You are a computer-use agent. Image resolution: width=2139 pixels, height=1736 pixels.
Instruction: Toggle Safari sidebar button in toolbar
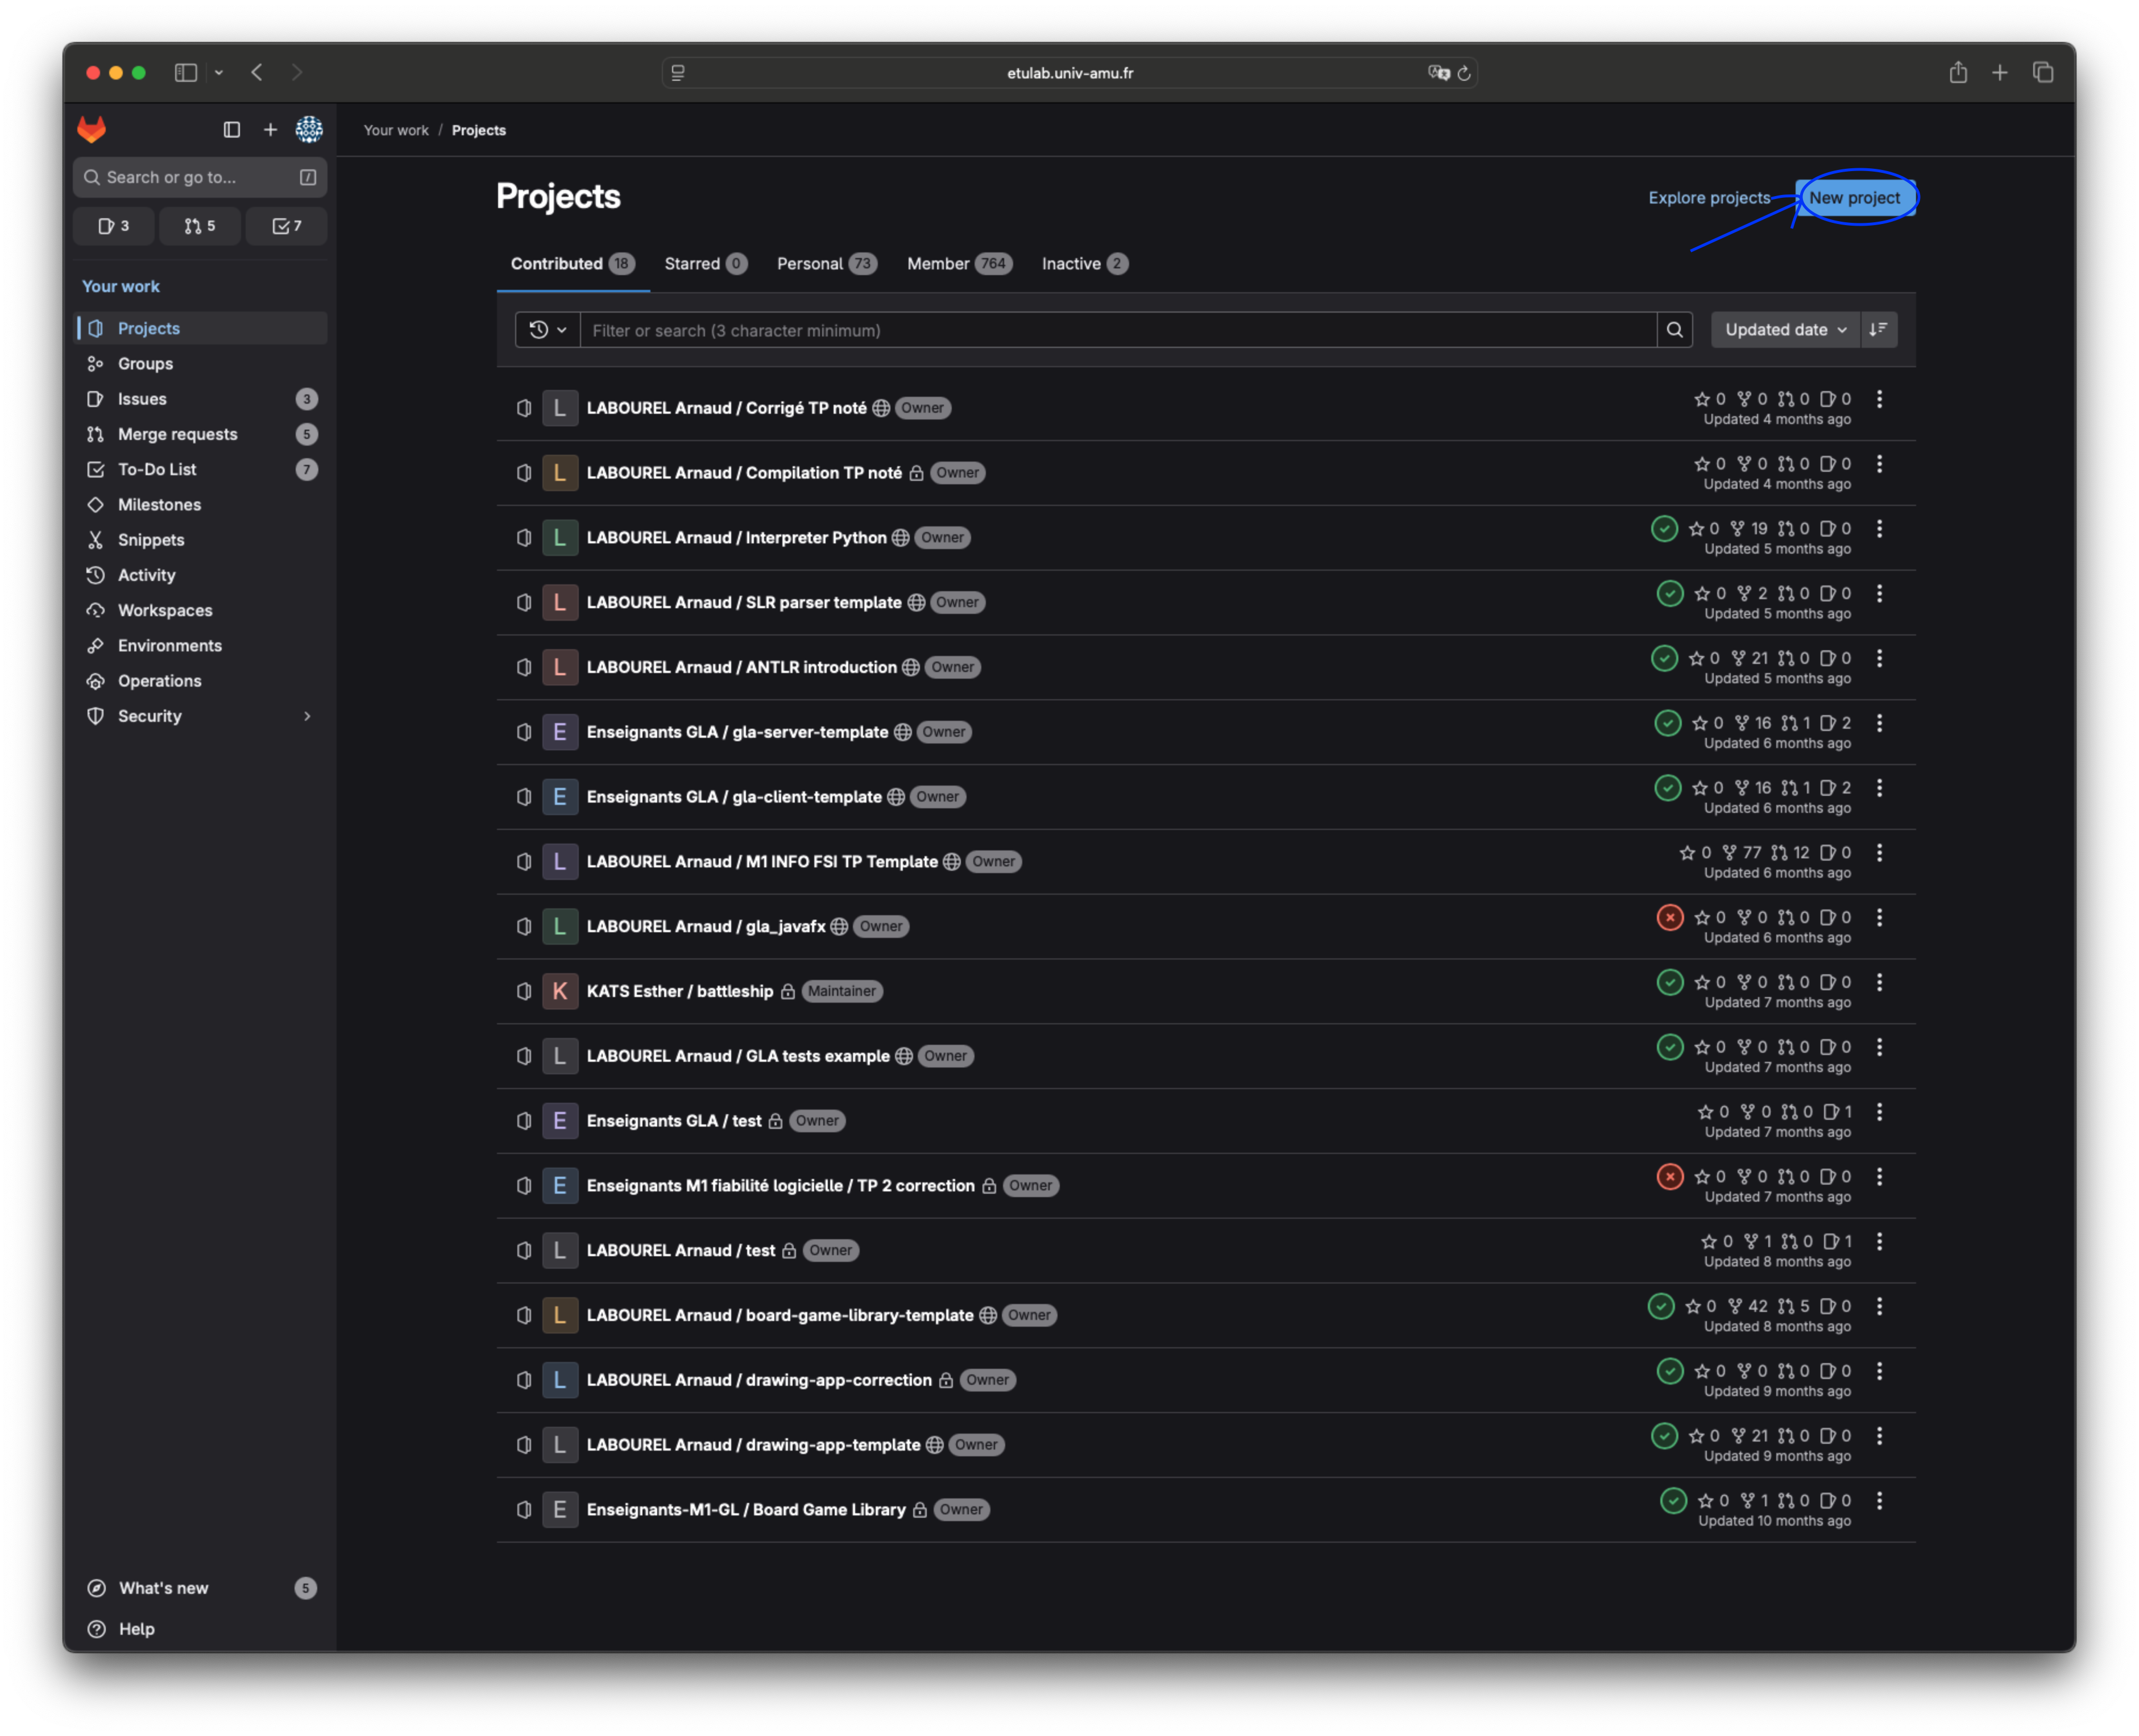pyautogui.click(x=186, y=73)
